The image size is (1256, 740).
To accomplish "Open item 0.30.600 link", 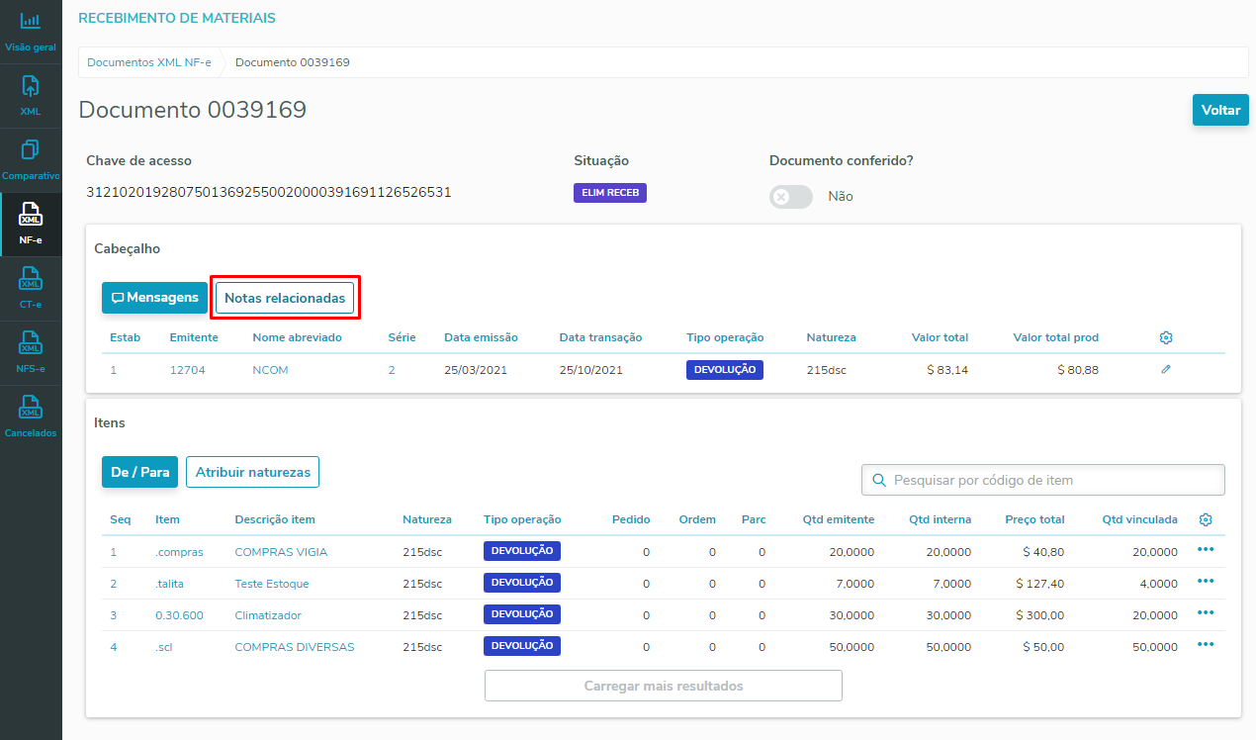I will click(x=179, y=615).
